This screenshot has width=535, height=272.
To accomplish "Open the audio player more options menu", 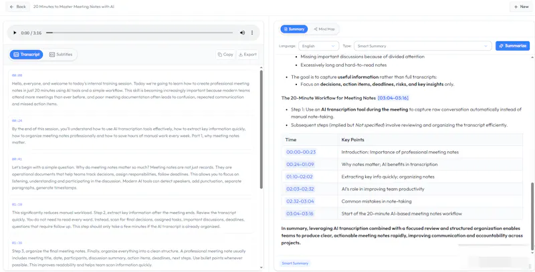I will [252, 33].
